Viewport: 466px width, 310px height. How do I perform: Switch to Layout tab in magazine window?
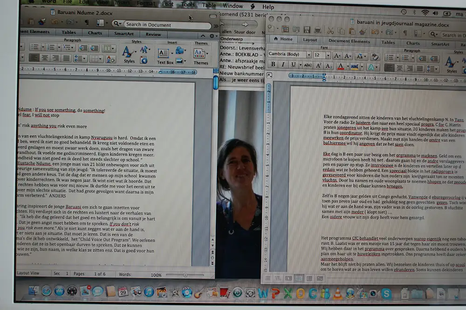[x=310, y=40]
